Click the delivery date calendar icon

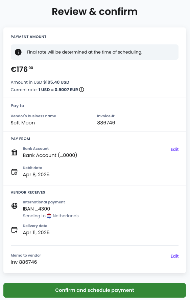coord(14,229)
